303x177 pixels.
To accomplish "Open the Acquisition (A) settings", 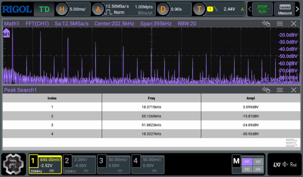I will [x=98, y=9].
